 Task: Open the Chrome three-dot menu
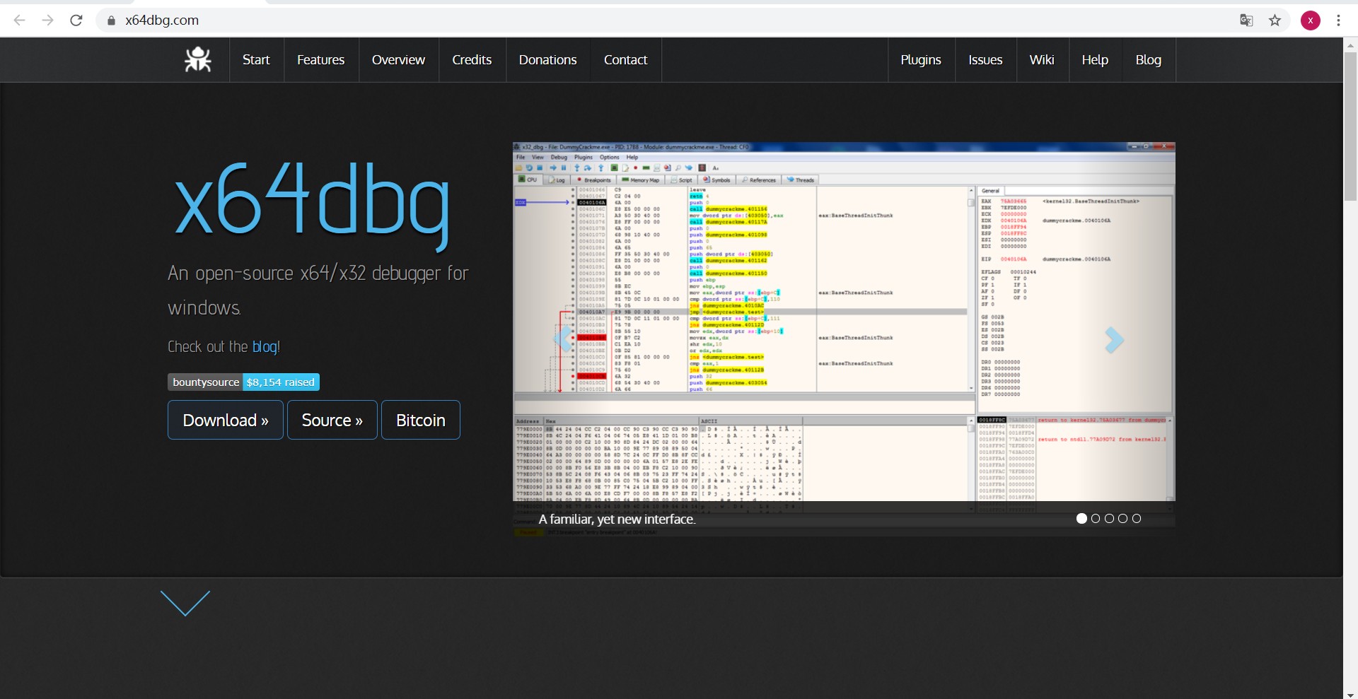tap(1338, 20)
